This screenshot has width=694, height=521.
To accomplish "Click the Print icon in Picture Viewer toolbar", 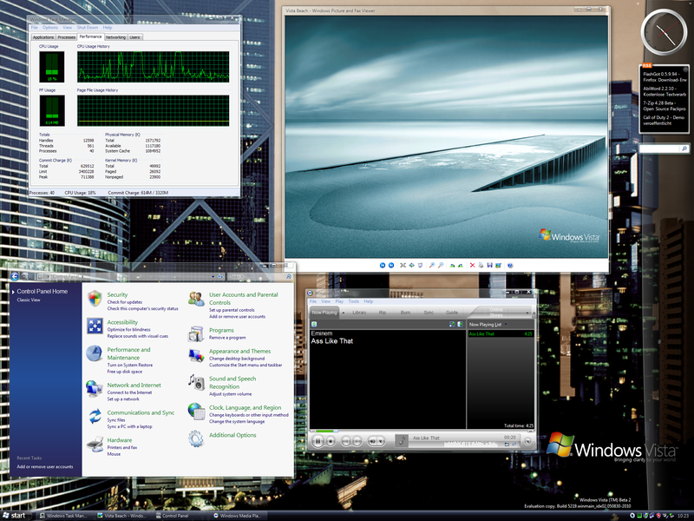I will [481, 265].
